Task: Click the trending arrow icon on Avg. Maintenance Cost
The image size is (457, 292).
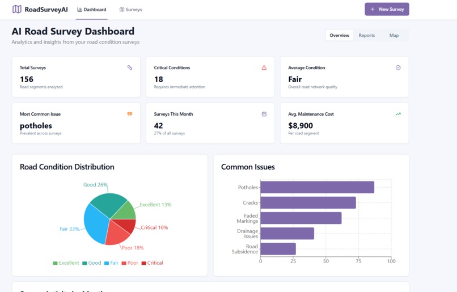Action: click(x=398, y=114)
